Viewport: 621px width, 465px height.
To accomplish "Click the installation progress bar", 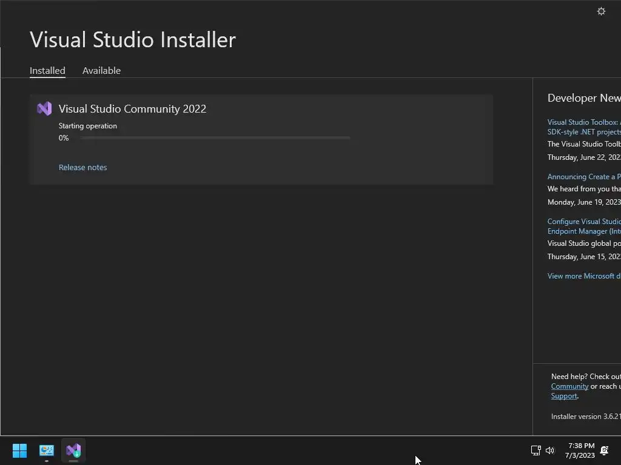I will pyautogui.click(x=215, y=138).
